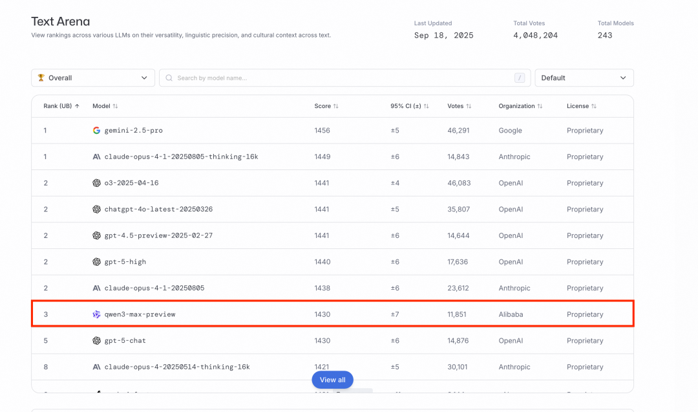Toggle sort order on Rank (UB) header
Image resolution: width=698 pixels, height=412 pixels.
[61, 106]
